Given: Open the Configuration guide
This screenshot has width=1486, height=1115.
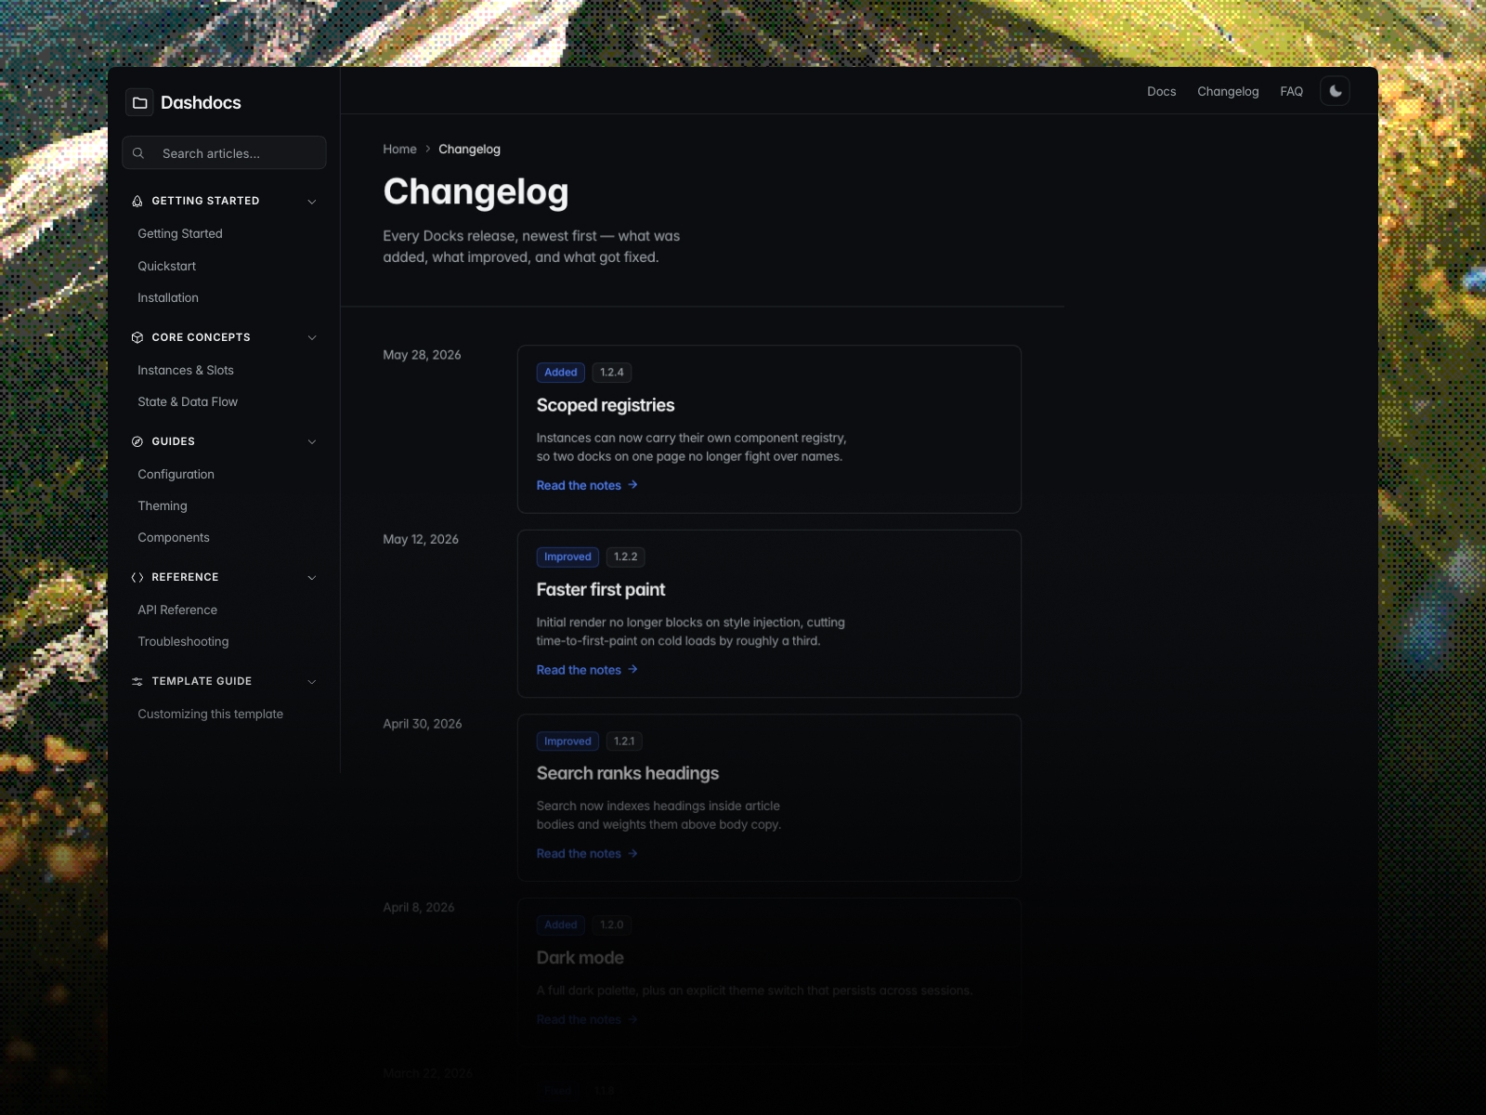Looking at the screenshot, I should [176, 474].
